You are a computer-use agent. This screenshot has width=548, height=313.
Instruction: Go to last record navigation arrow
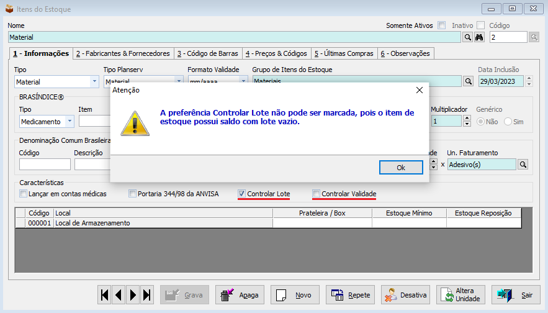[x=147, y=295]
